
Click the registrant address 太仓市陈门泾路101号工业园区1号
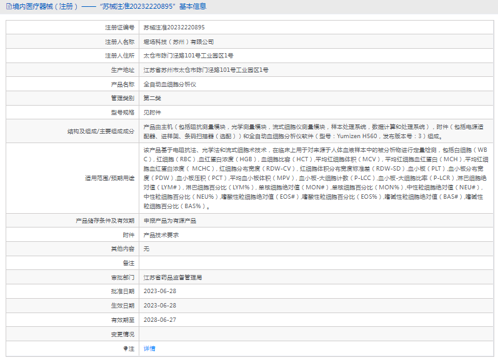[188, 56]
